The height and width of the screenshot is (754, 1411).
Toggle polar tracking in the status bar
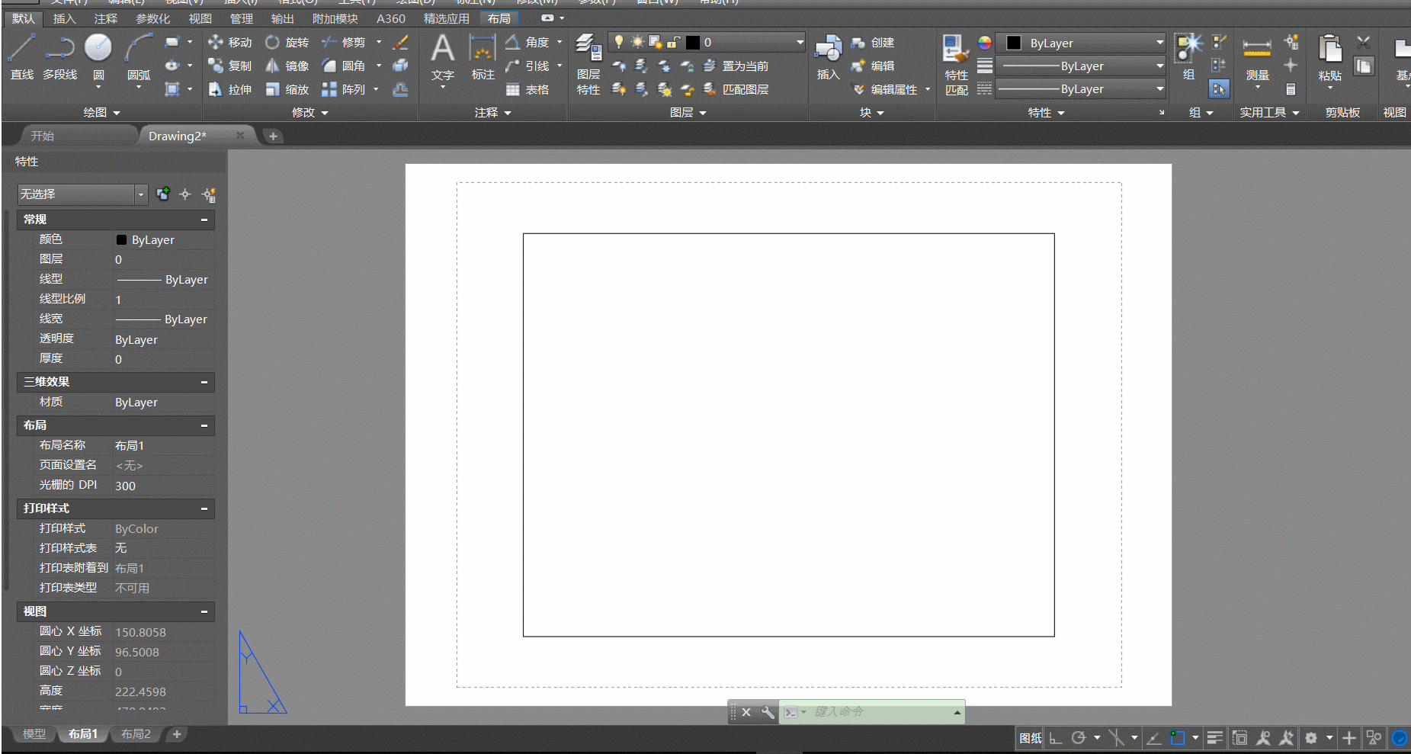1078,738
